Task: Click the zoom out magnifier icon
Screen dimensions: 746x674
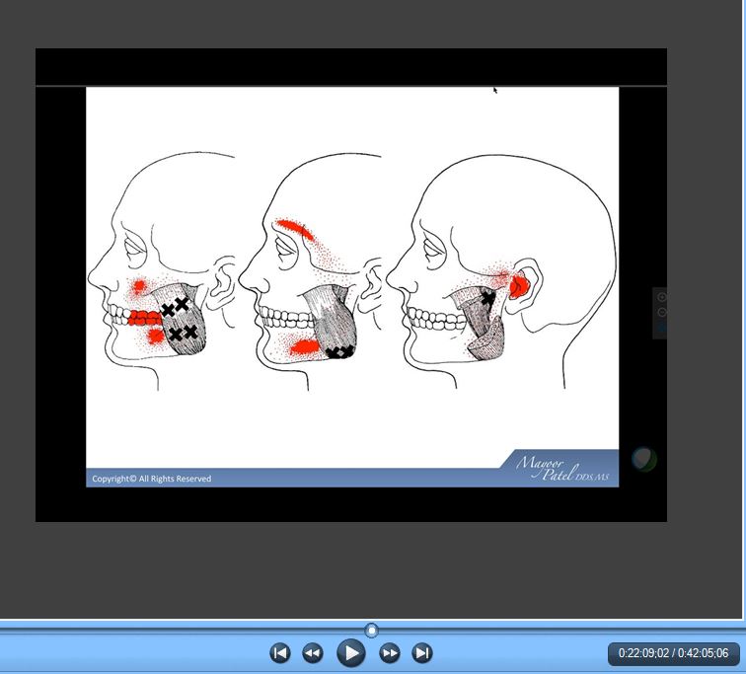Action: pyautogui.click(x=661, y=312)
